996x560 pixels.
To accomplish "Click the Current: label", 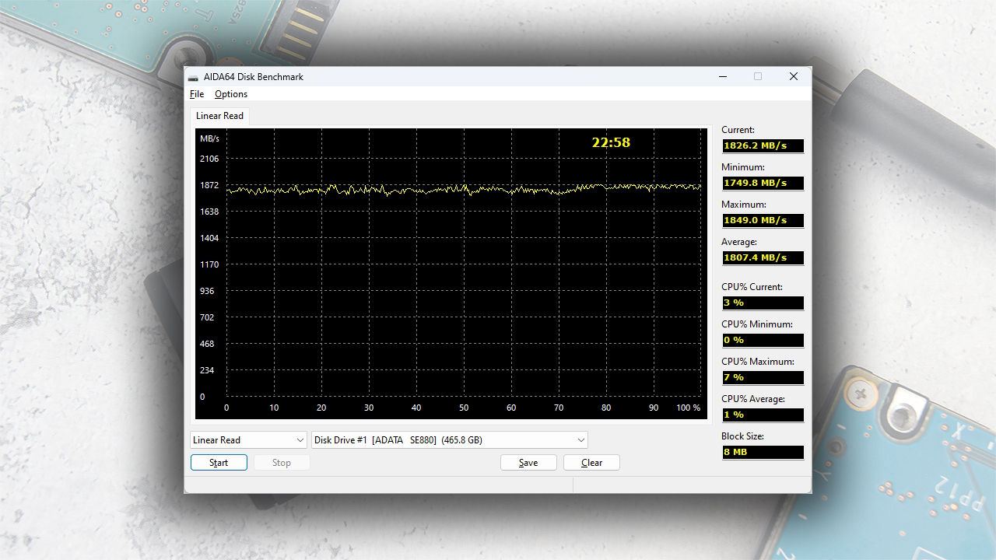I will click(738, 130).
